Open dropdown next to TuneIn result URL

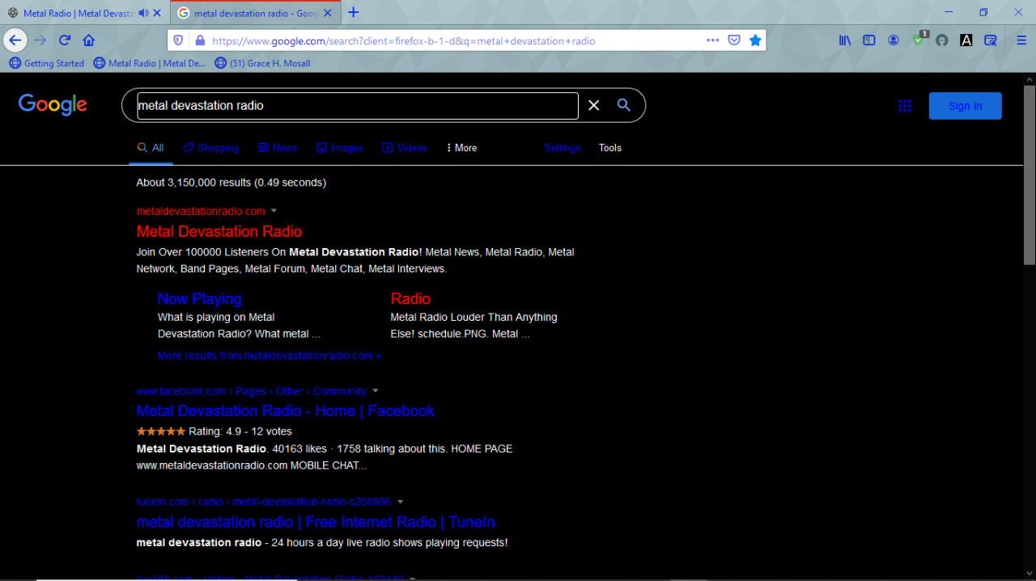coord(401,502)
